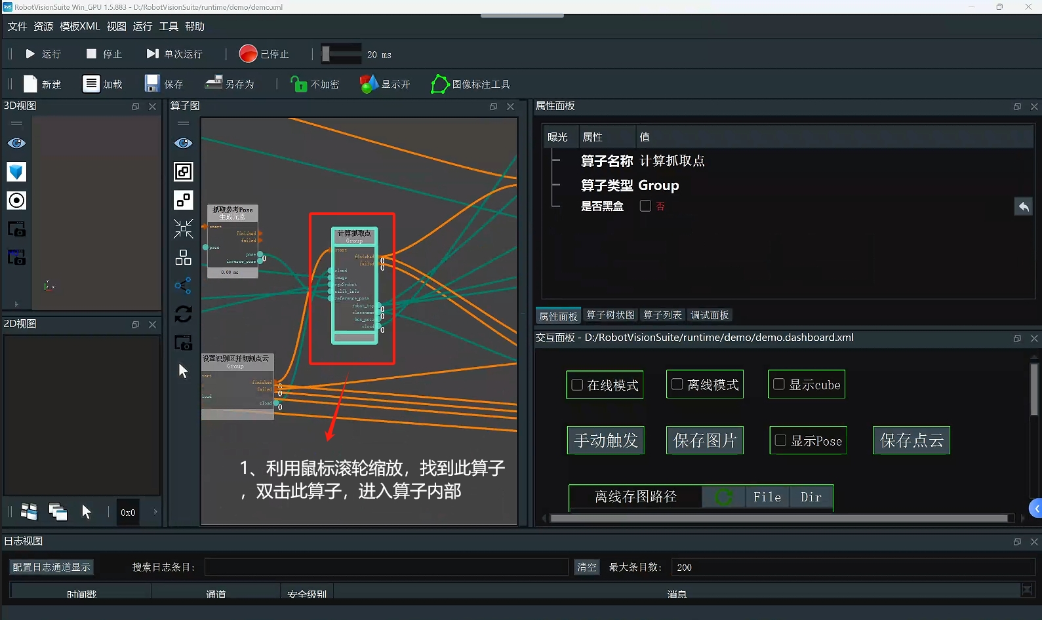Click the blue side-panel expand arrow at right edge
1042x620 pixels.
[1036, 508]
